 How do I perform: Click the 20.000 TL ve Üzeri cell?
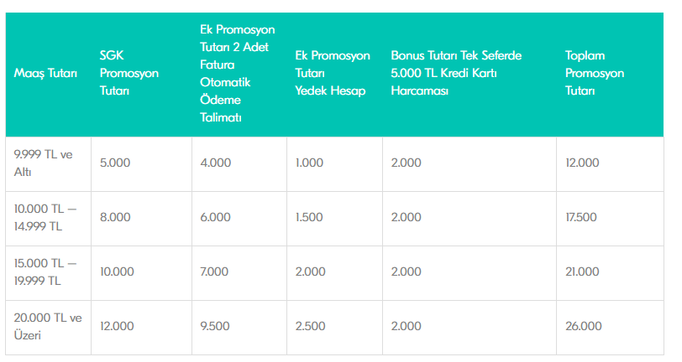click(48, 327)
